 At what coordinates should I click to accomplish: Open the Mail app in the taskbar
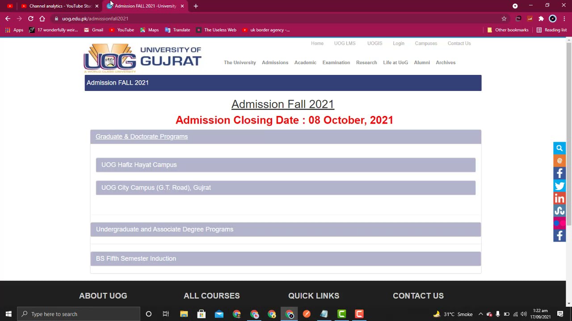(219, 314)
